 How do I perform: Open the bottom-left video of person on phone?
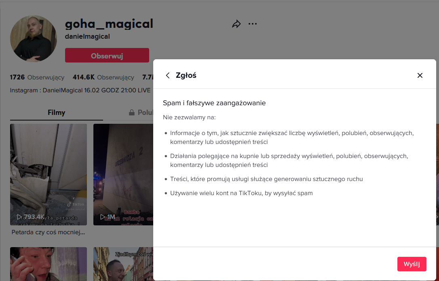point(49,264)
